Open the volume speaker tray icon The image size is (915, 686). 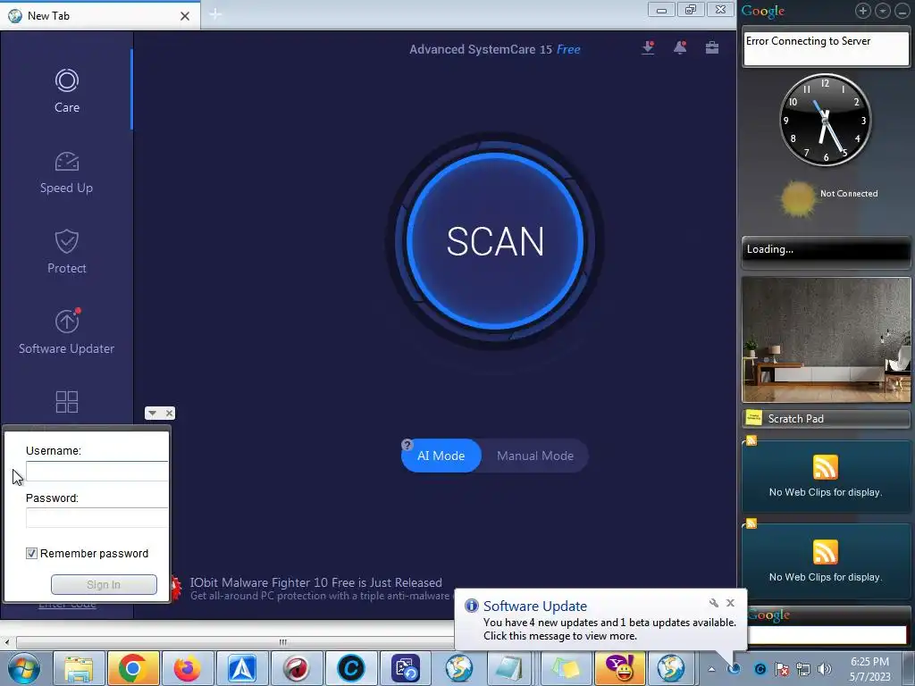[x=825, y=669]
